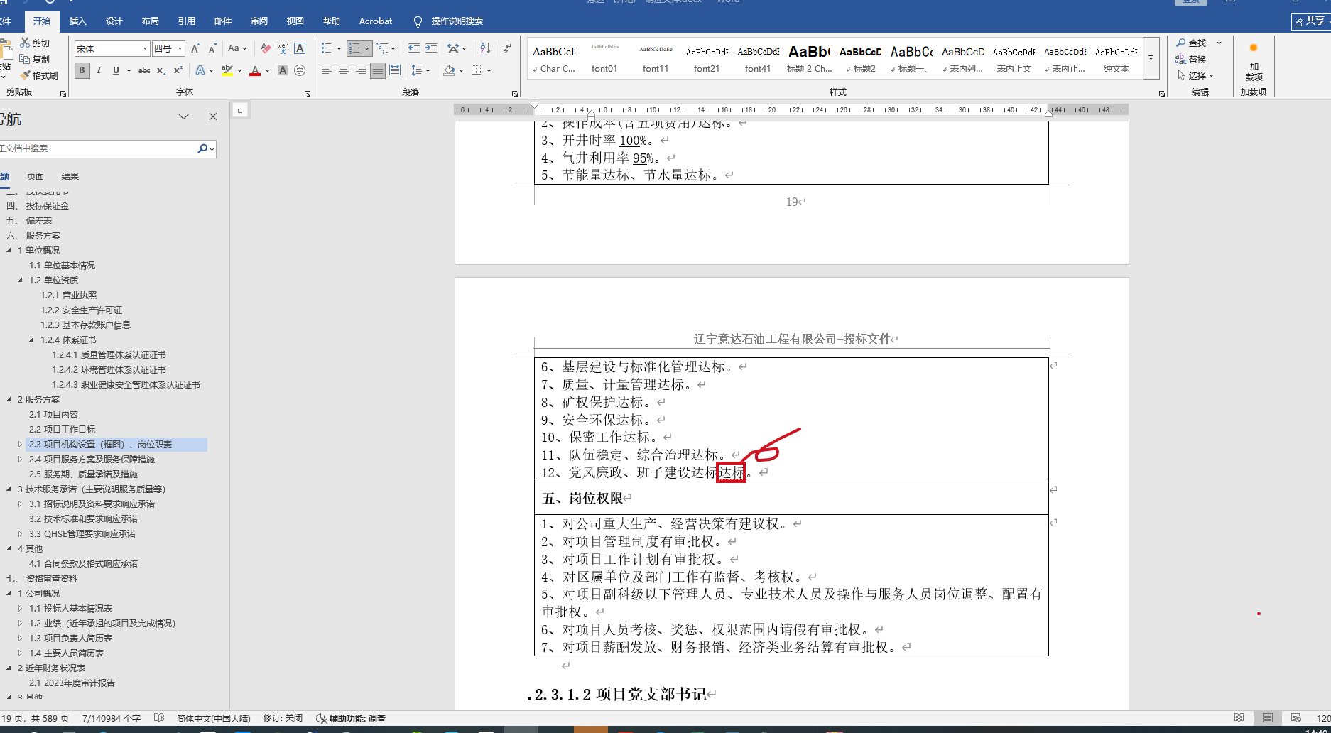This screenshot has height=733, width=1331.
Task: Apply subscript formatting
Action: [x=161, y=70]
